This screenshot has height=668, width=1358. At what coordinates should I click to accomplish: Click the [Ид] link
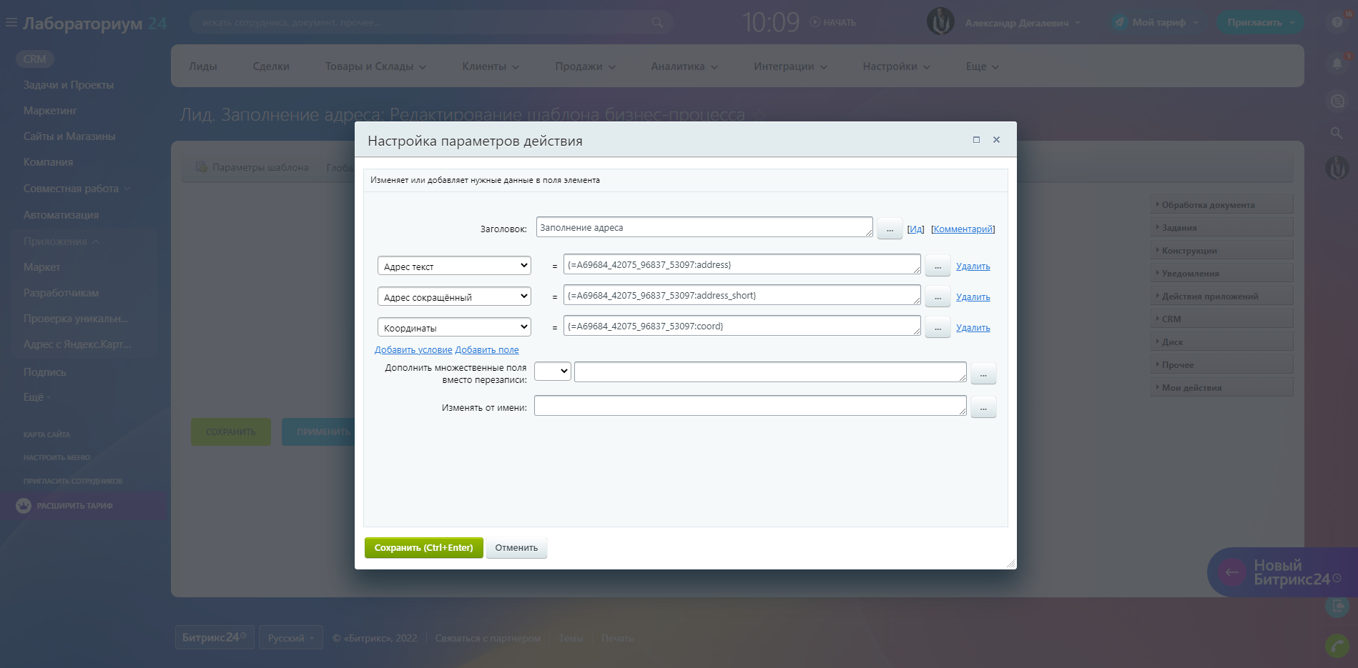coord(915,229)
